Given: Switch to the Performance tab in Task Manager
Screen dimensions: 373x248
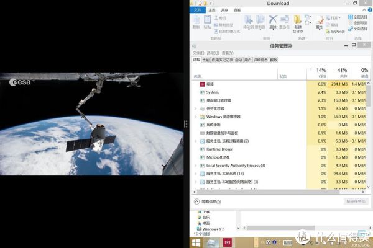Looking at the screenshot, I should pos(206,60).
